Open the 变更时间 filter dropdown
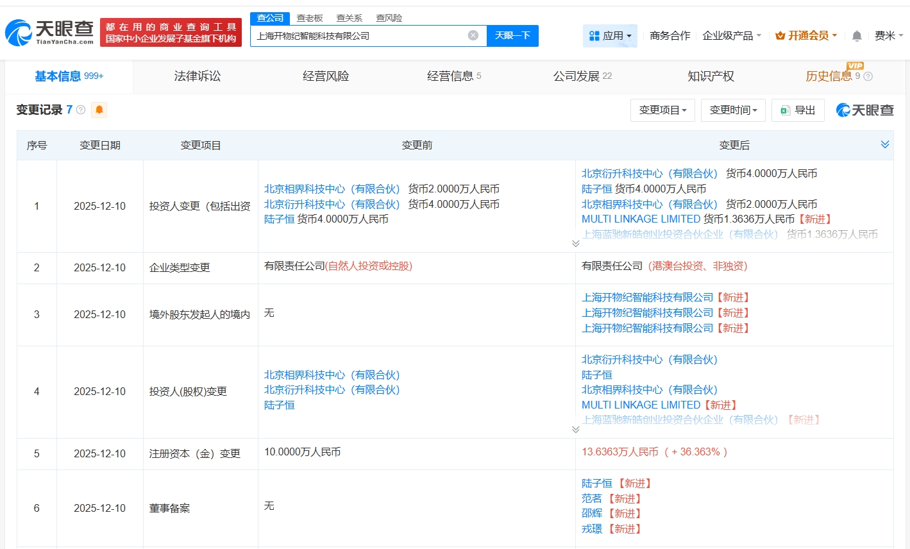 [733, 110]
